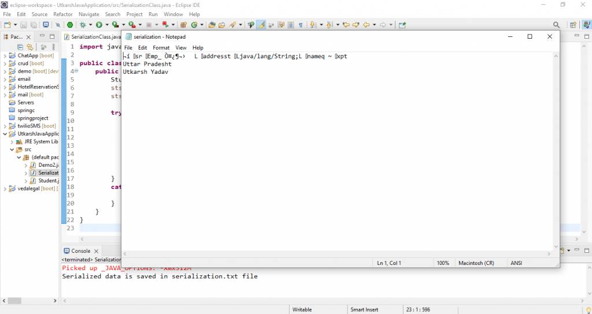The height and width of the screenshot is (314, 592).
Task: Click Collapse All icon in Package Explorer
Action: click(20, 47)
